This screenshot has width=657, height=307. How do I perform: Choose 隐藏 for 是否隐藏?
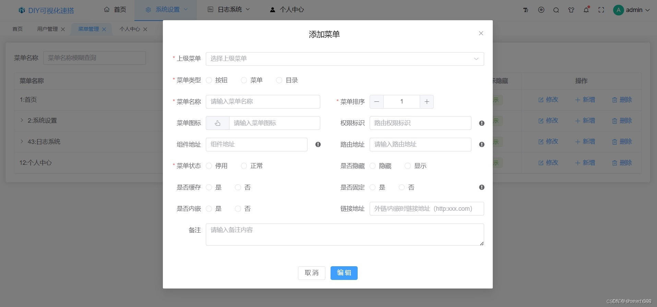click(373, 166)
